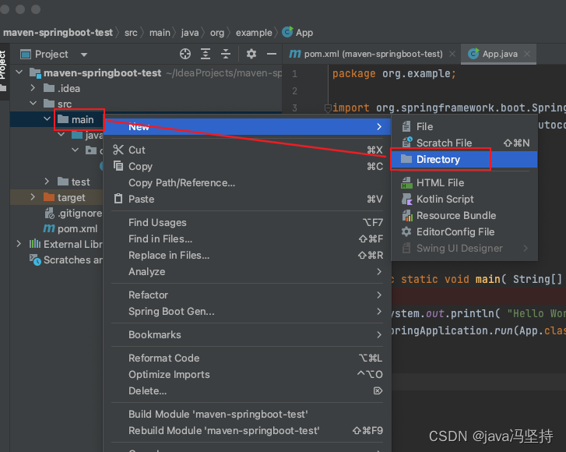Select Build Module 'maven-springboot-test'
The width and height of the screenshot is (566, 452).
248,415
